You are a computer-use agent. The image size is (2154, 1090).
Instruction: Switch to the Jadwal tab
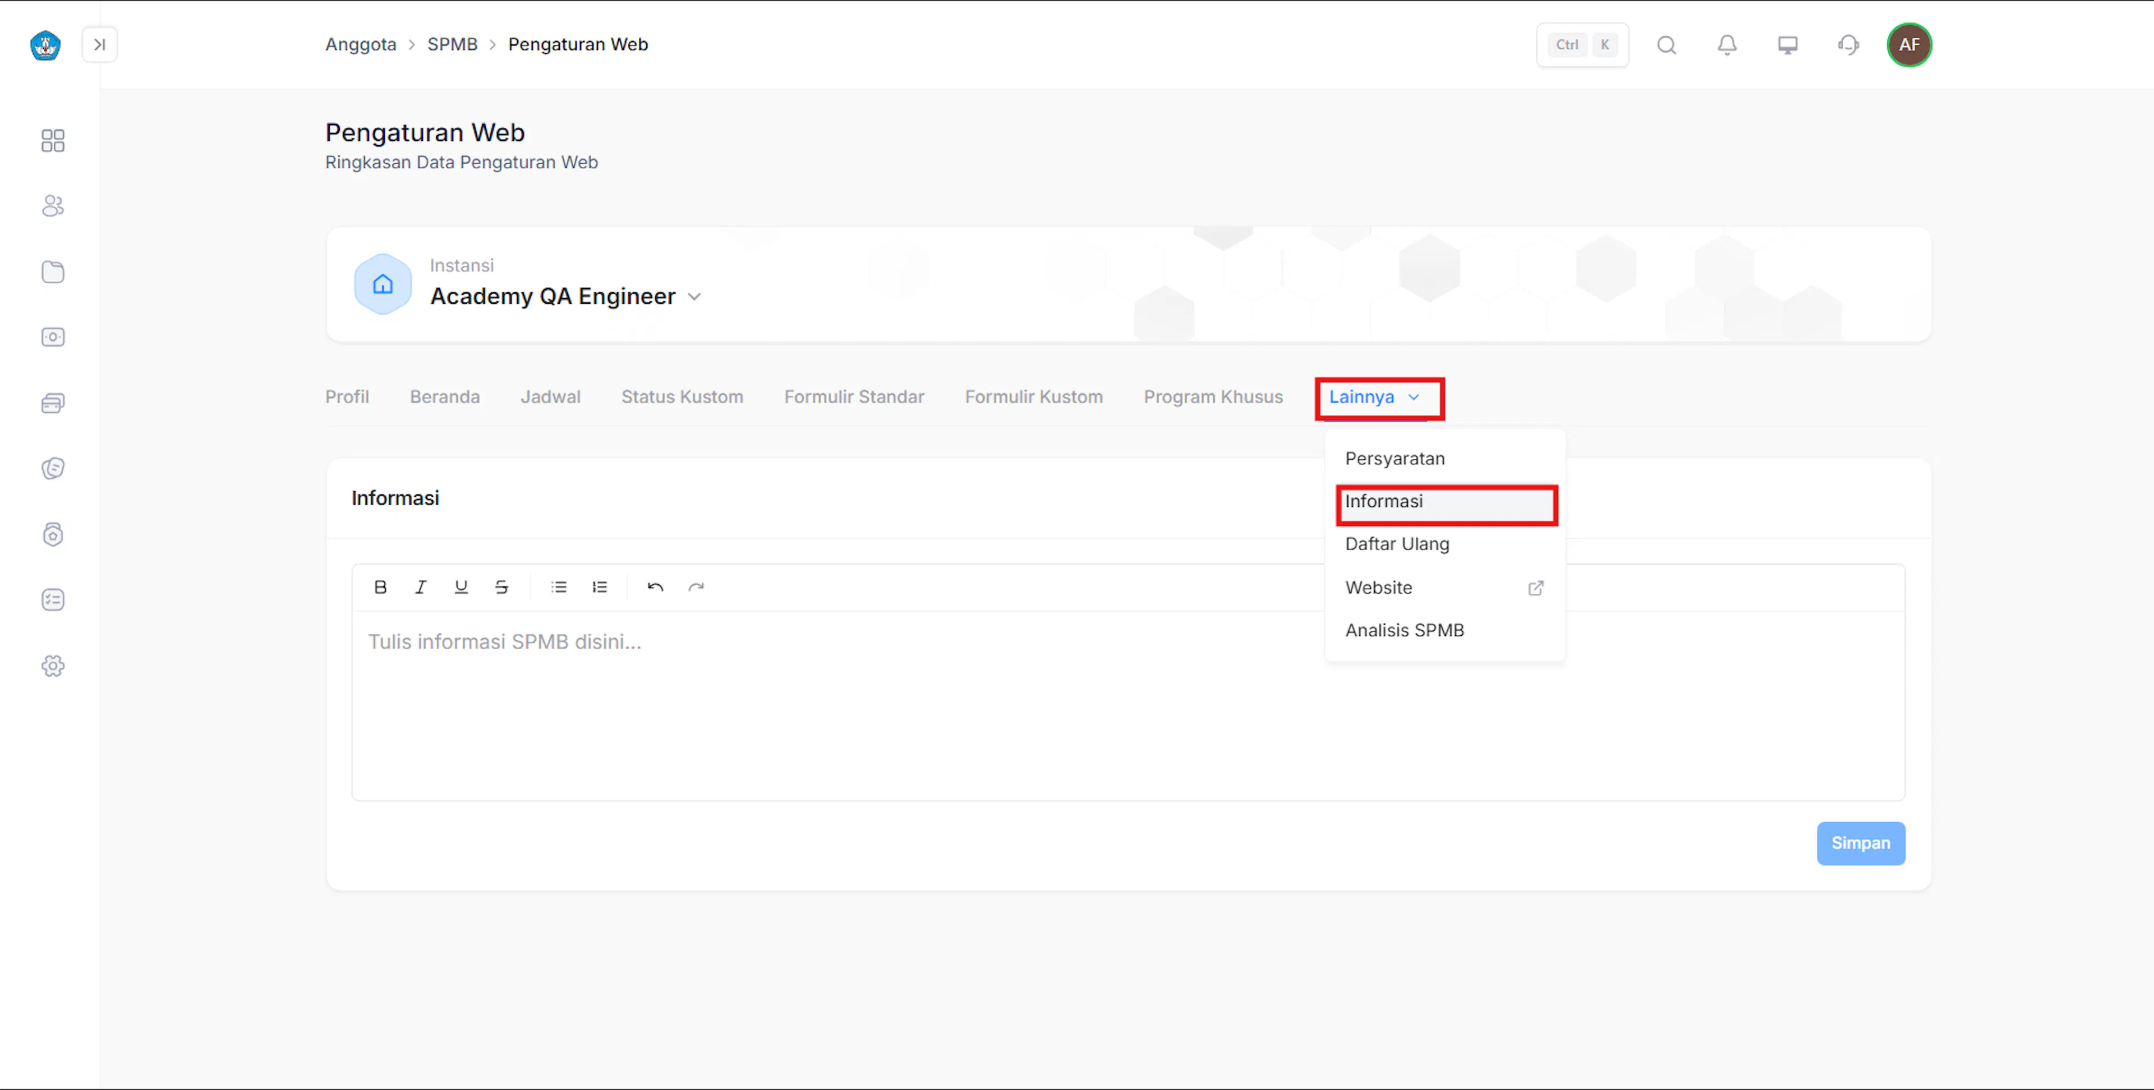tap(550, 397)
